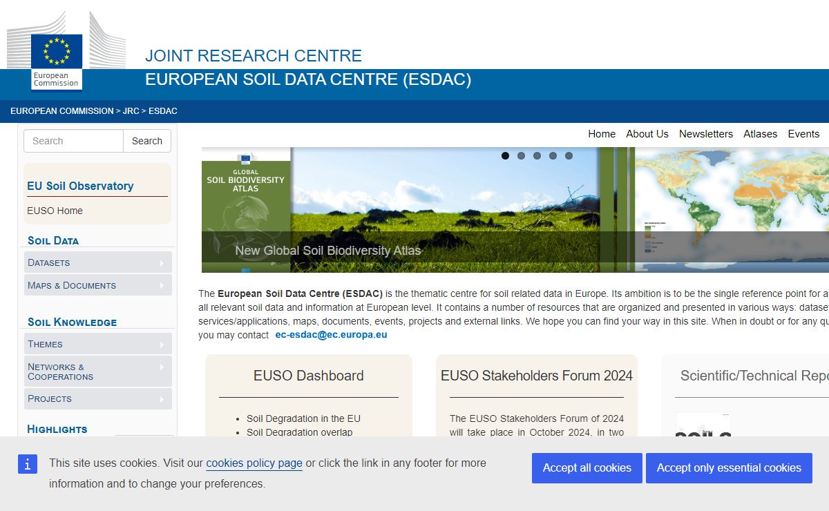Open Themes under Soil Knowledge
This screenshot has height=511, width=829.
[x=97, y=344]
